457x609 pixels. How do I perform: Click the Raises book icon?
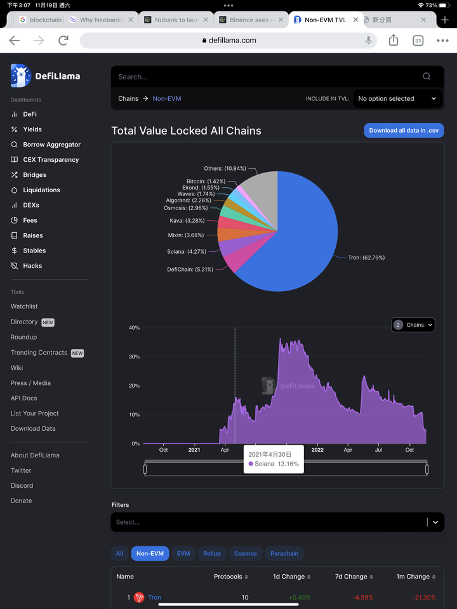(15, 235)
